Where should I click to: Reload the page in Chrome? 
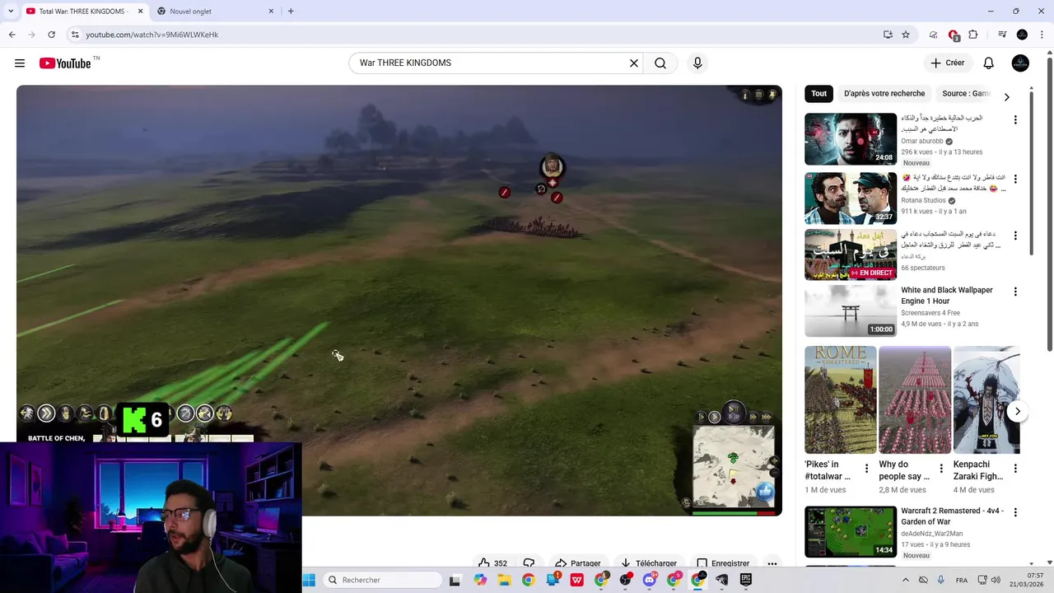pos(51,35)
